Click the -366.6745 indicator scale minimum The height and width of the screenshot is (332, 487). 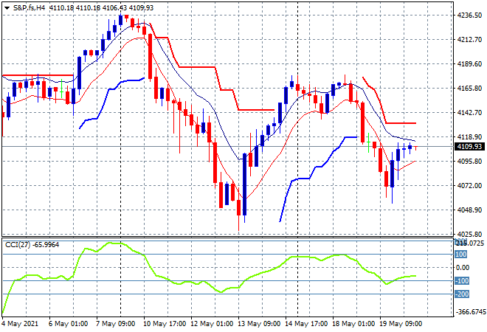pyautogui.click(x=470, y=312)
